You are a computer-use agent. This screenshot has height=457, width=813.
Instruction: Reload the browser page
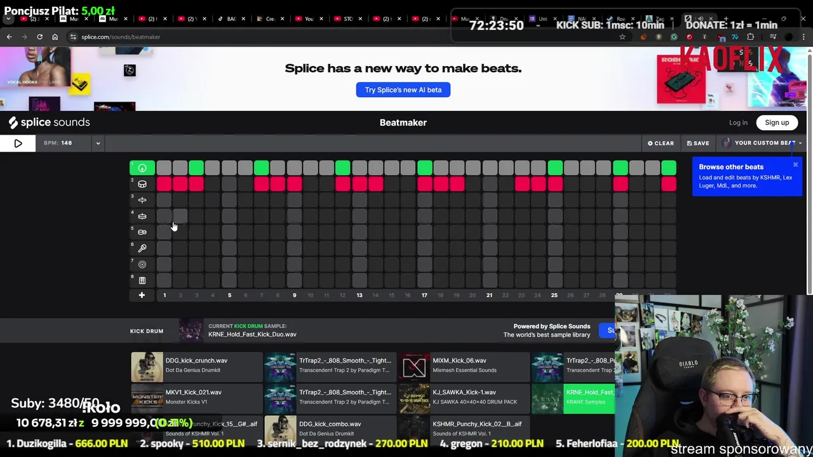pos(39,37)
